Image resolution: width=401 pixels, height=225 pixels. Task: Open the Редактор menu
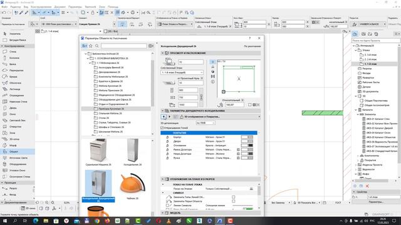16,7
